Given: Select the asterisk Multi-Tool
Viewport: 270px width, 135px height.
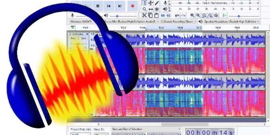Looking at the screenshot, I should click(157, 9).
